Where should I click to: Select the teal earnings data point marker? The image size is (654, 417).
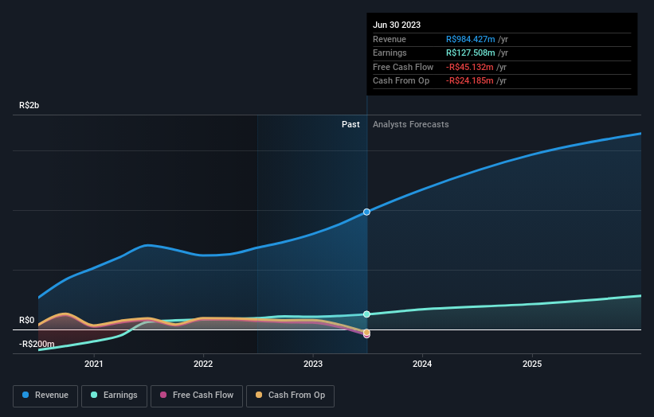click(366, 314)
